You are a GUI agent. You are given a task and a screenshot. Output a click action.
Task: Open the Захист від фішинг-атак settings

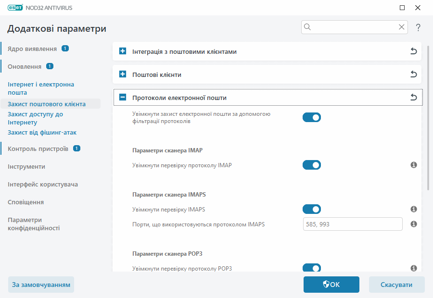tap(42, 132)
